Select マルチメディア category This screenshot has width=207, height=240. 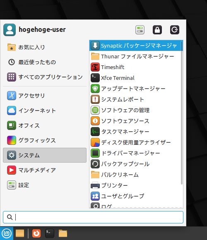(45, 170)
